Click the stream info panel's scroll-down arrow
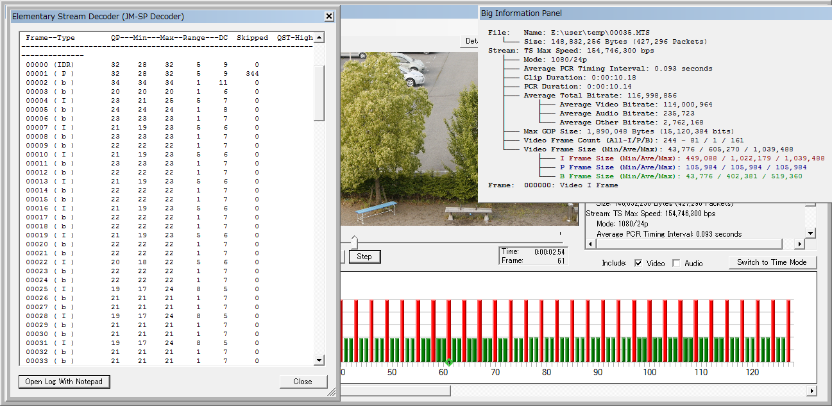 (x=810, y=233)
